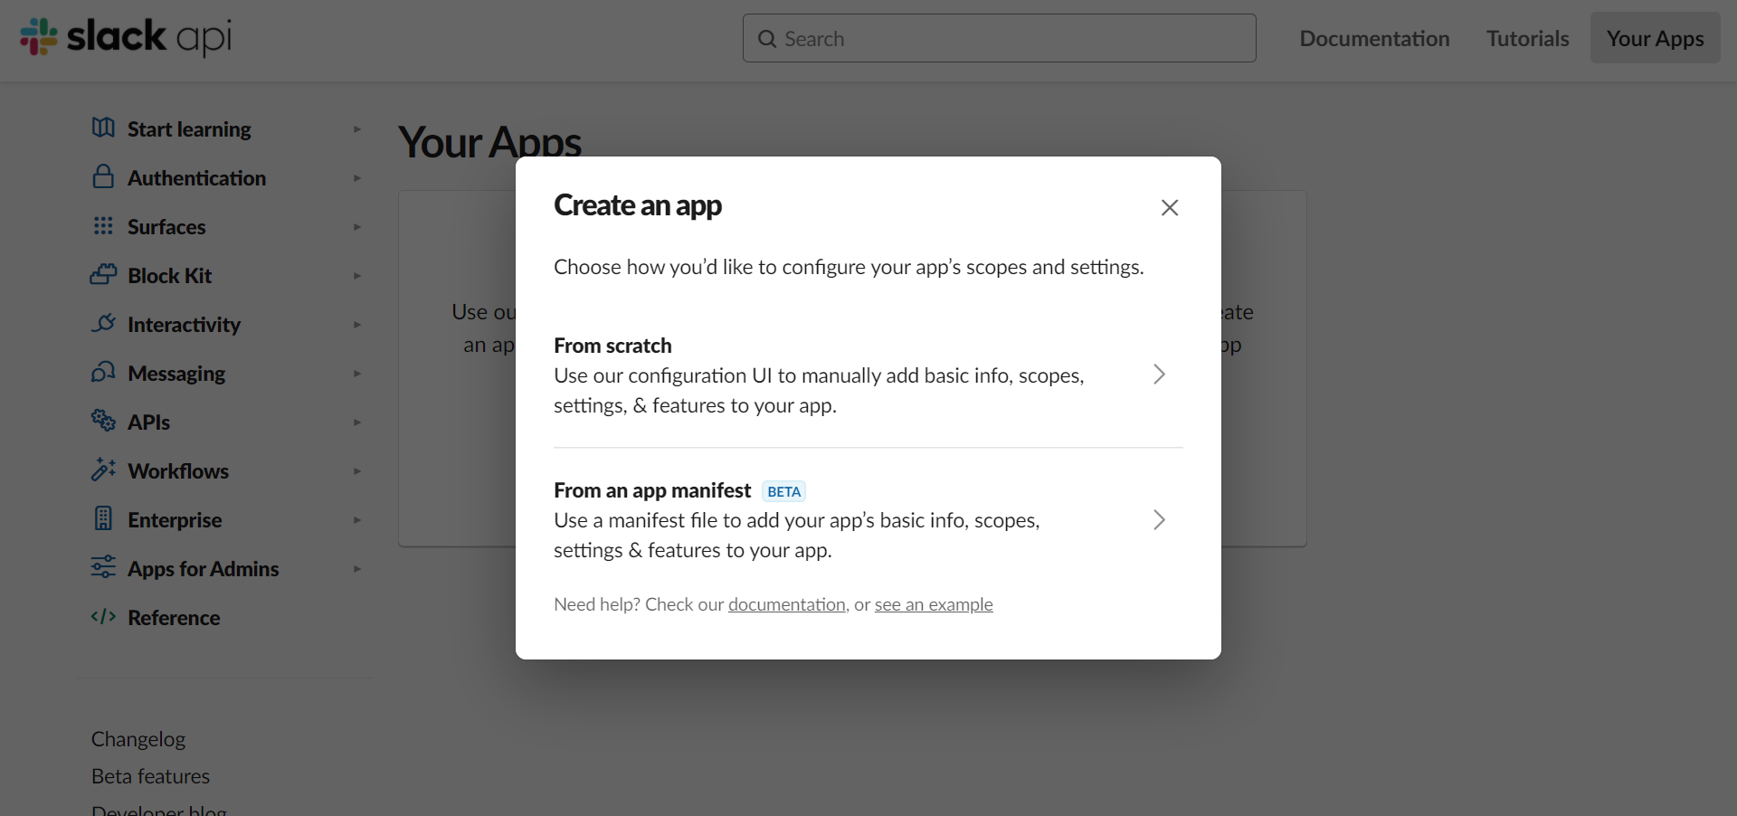The width and height of the screenshot is (1737, 816).
Task: Open the see an example link
Action: (934, 604)
